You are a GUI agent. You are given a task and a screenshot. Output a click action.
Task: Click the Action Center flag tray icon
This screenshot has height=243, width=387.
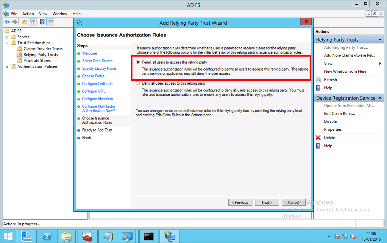[337, 236]
